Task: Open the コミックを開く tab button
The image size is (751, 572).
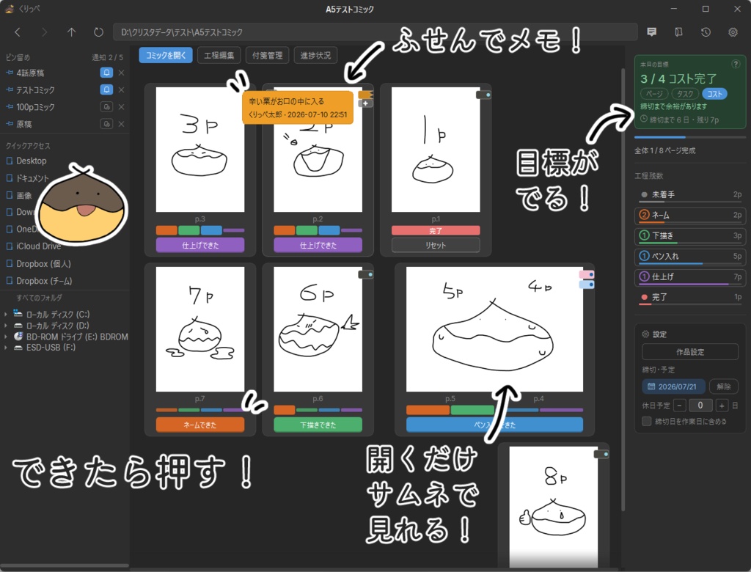Action: pos(166,55)
